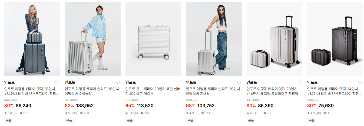Image resolution: width=364 pixels, height=126 pixels.
Task: Click the 4.8 (13) rating text
Action: point(253,113)
